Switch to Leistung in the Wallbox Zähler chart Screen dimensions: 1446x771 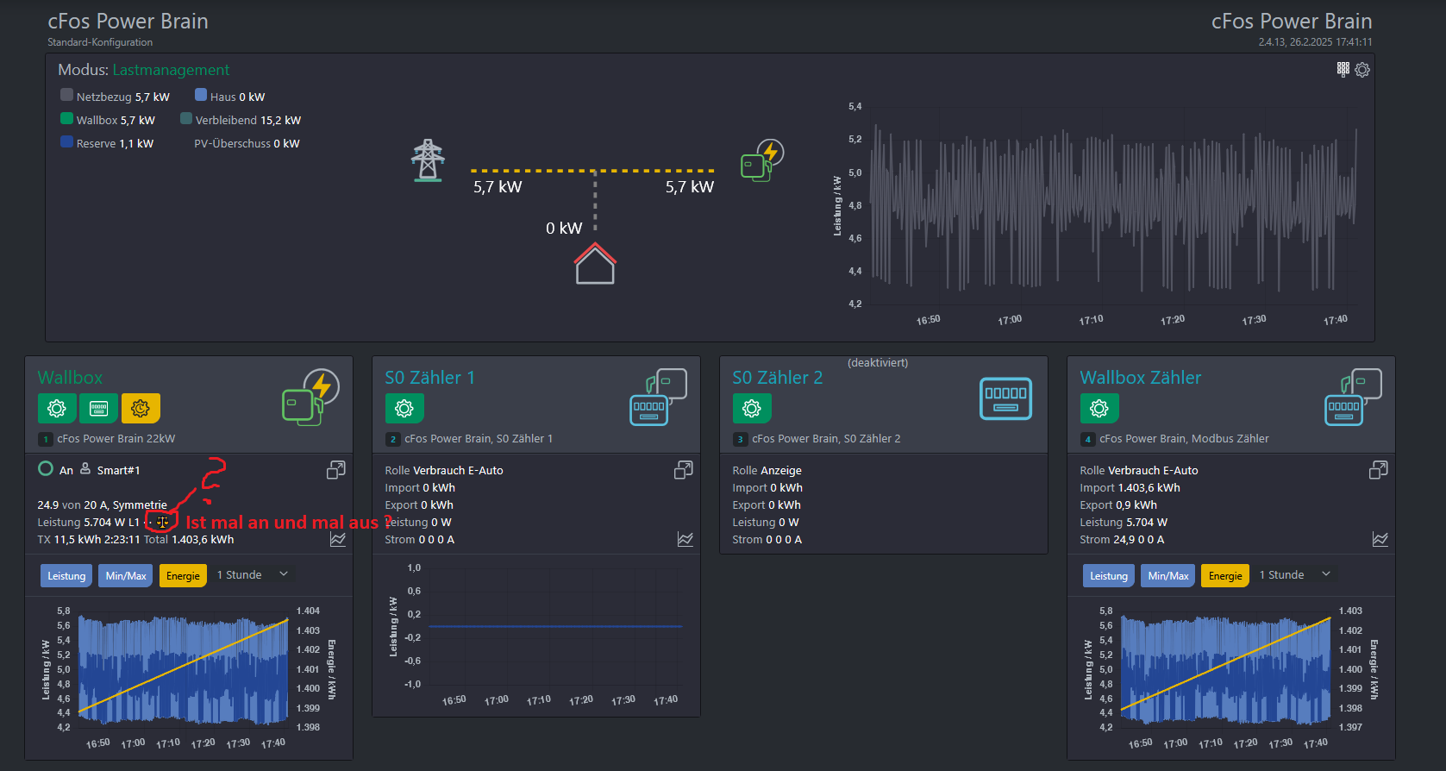tap(1109, 575)
